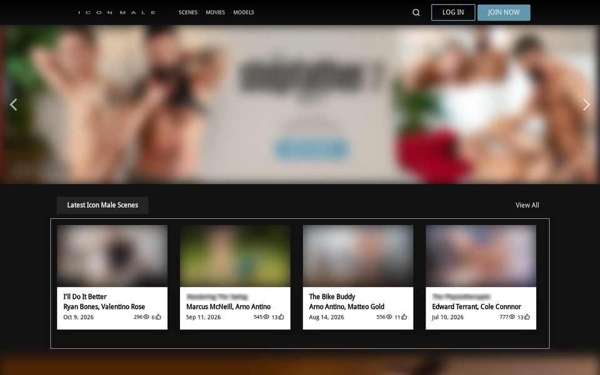Screen dimensions: 600x375
Task: Open the I'll Do It Better title
Action: click(85, 296)
